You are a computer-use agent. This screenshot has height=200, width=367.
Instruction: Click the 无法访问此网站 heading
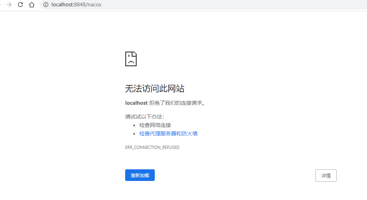pyautogui.click(x=155, y=89)
